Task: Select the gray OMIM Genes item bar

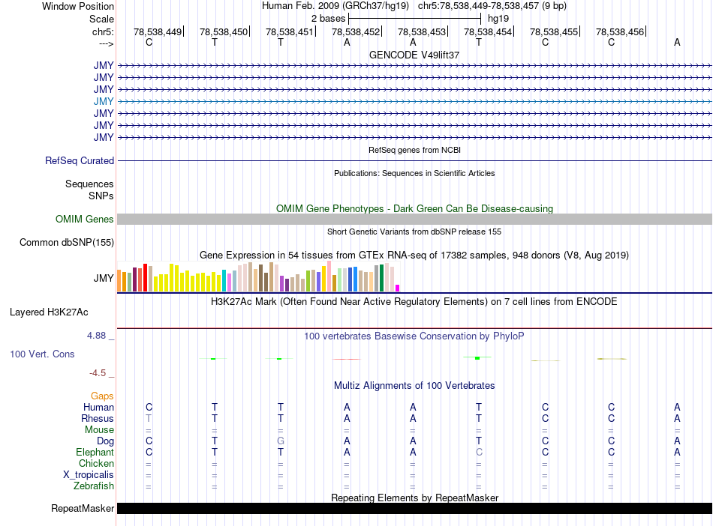Action: (x=414, y=220)
